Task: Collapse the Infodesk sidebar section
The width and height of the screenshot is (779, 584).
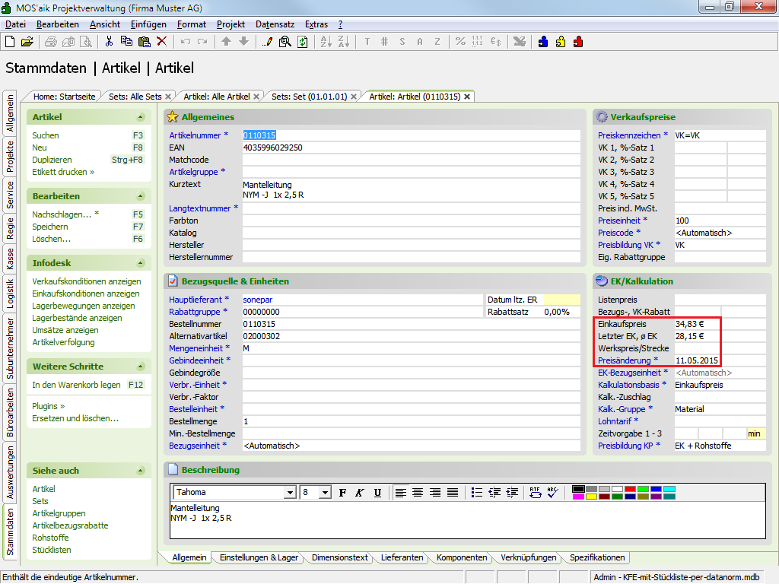Action: tap(140, 263)
